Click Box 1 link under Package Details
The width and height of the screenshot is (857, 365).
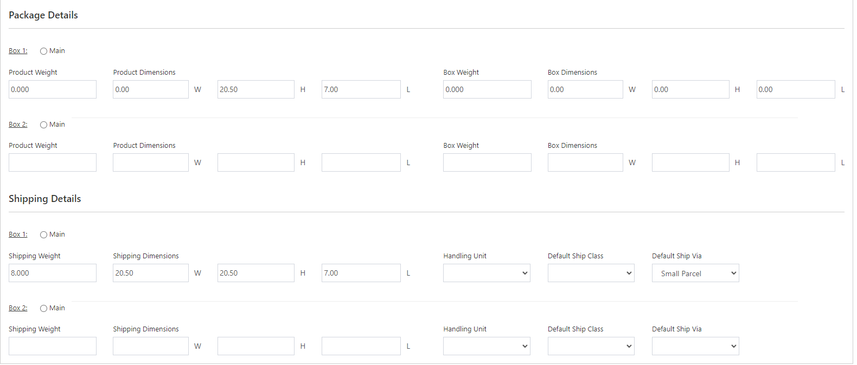click(x=18, y=51)
